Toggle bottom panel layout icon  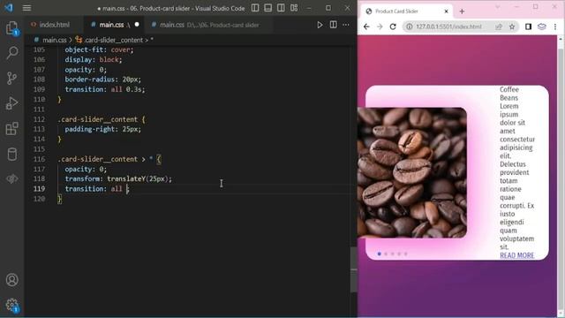pyautogui.click(x=268, y=8)
